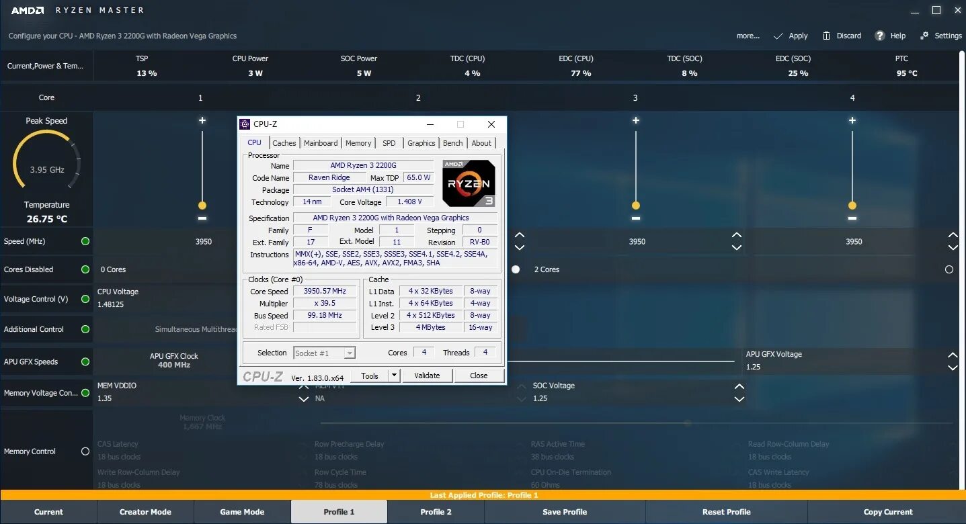The height and width of the screenshot is (524, 966).
Task: Close the CPU-Z window with X
Action: click(x=491, y=124)
